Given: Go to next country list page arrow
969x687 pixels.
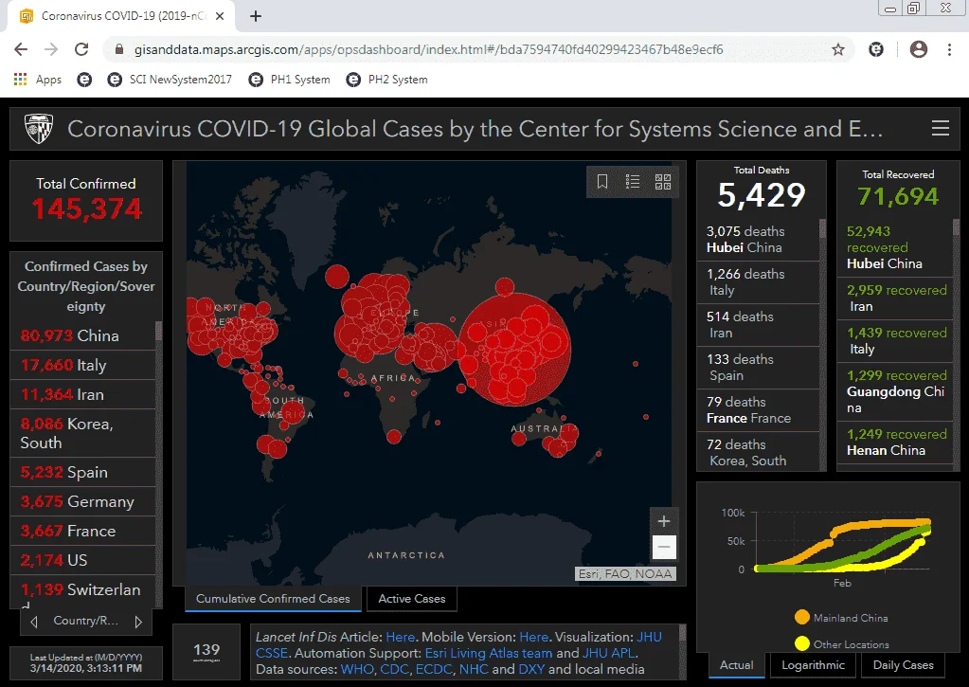Looking at the screenshot, I should point(138,622).
